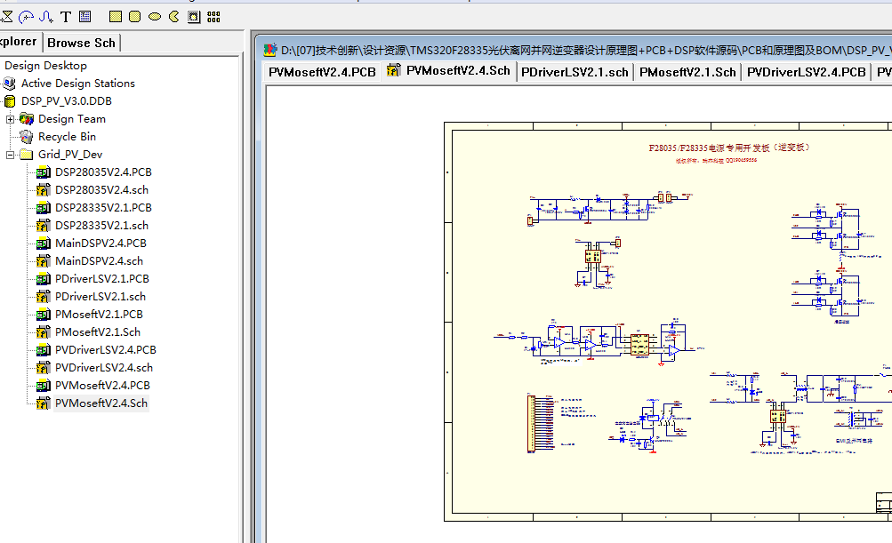Viewport: 892px width, 543px height.
Task: Select the text frame tool
Action: [85, 17]
